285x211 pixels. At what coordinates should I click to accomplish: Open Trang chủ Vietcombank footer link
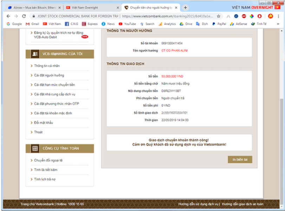pos(37,204)
